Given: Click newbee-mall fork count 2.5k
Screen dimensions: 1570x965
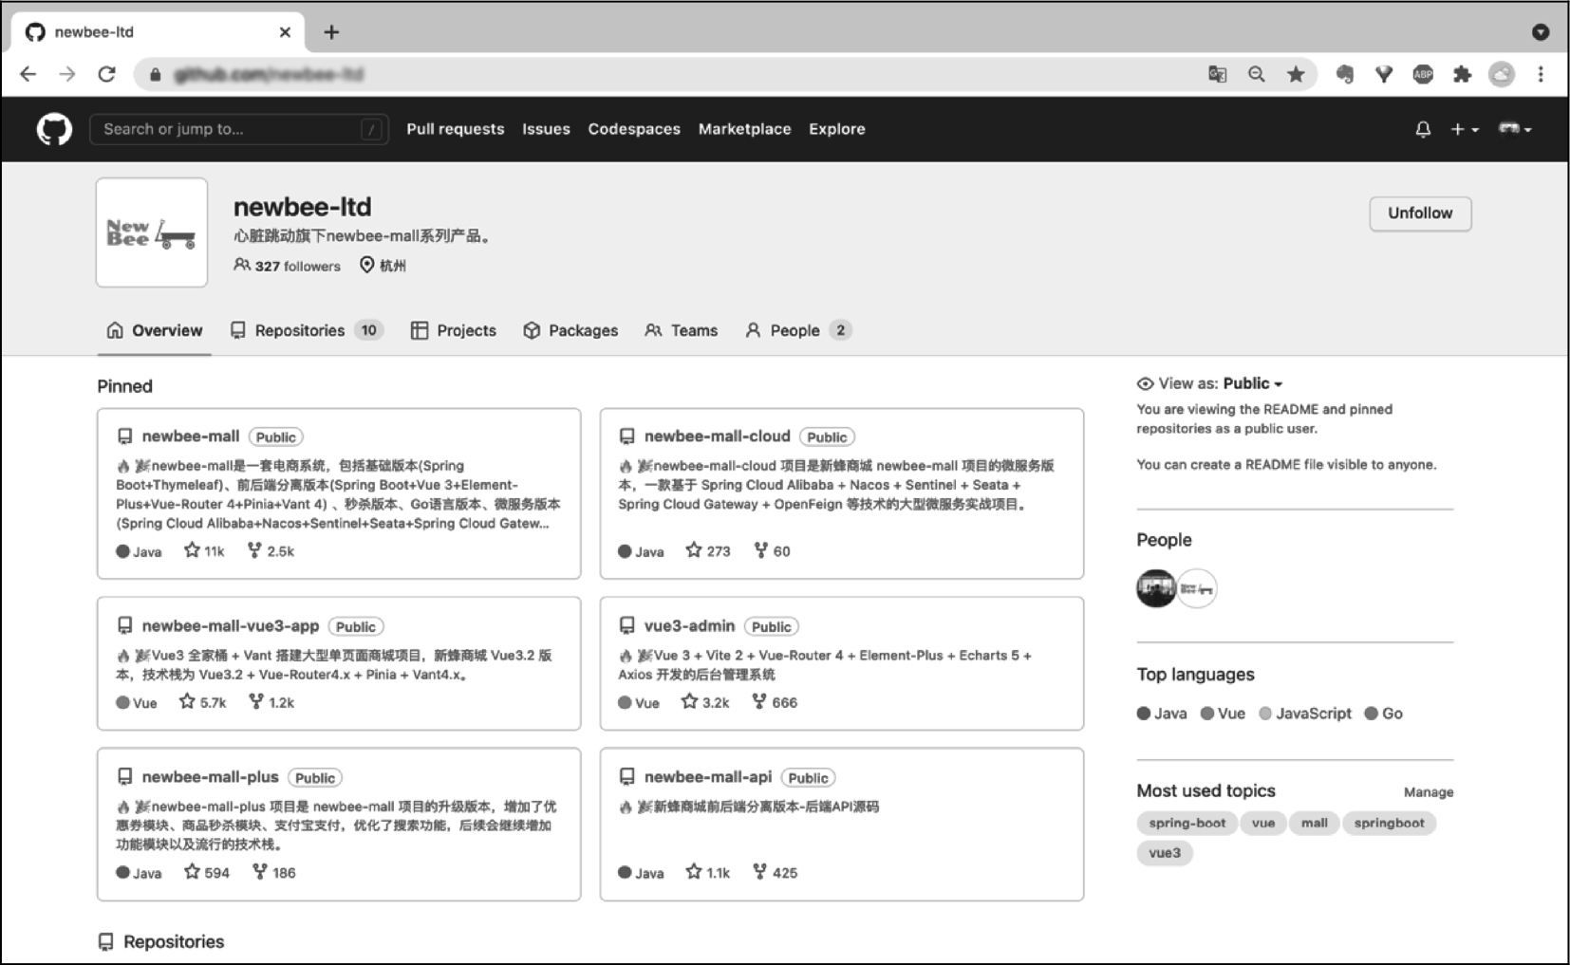Looking at the screenshot, I should point(271,550).
